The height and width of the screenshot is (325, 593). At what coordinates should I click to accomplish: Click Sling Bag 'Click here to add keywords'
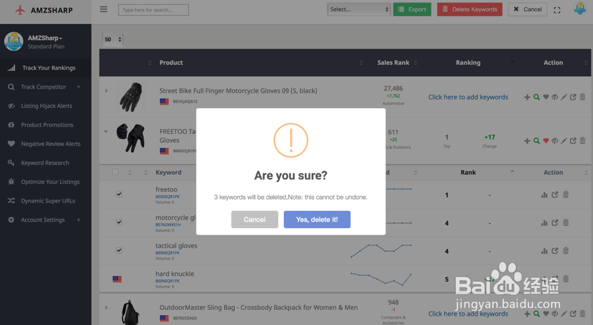click(x=468, y=314)
